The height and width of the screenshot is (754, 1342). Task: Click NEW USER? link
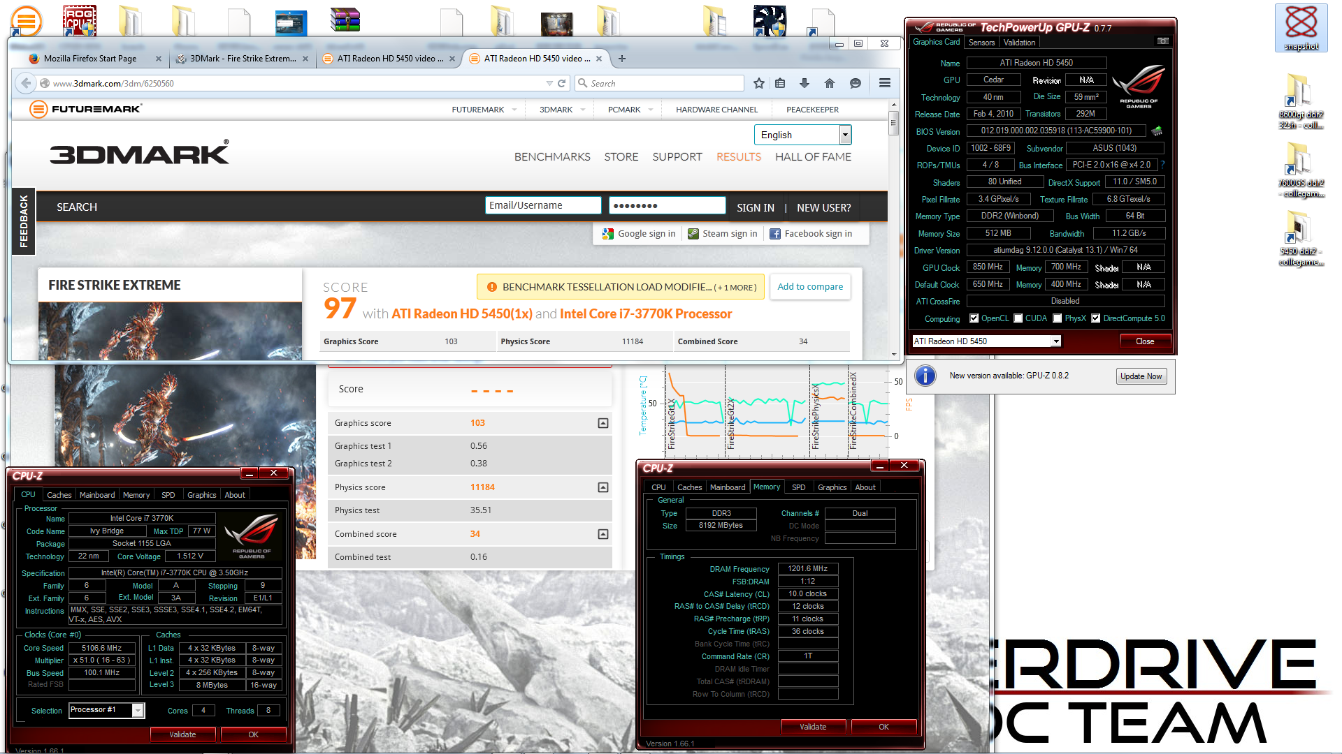(823, 207)
